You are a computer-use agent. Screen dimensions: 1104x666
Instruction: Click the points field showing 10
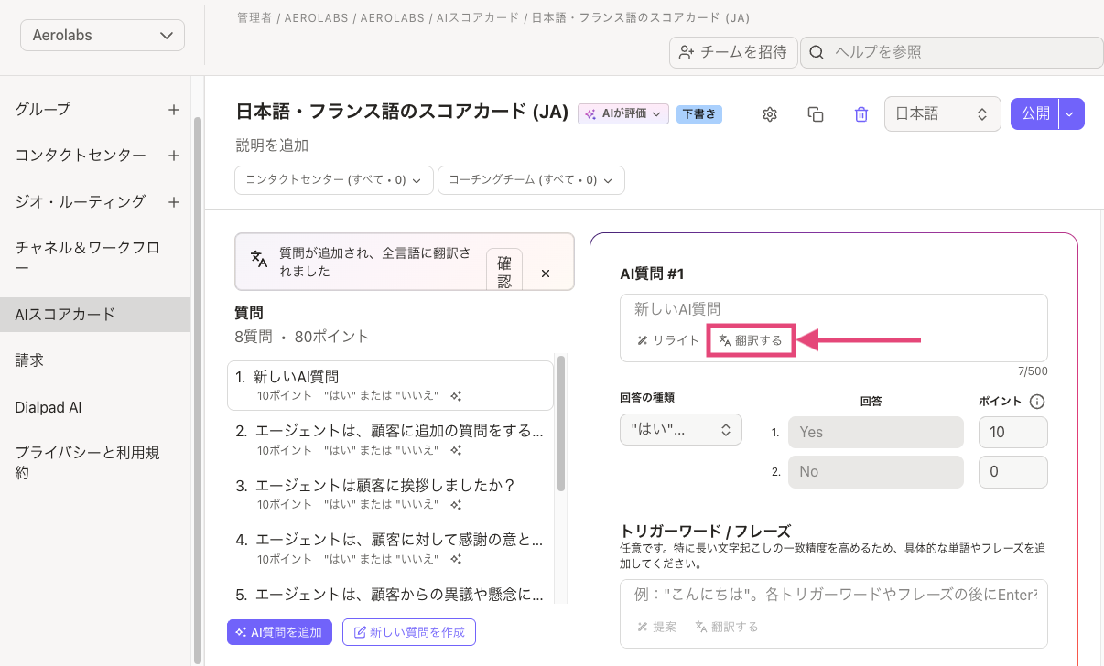1013,432
